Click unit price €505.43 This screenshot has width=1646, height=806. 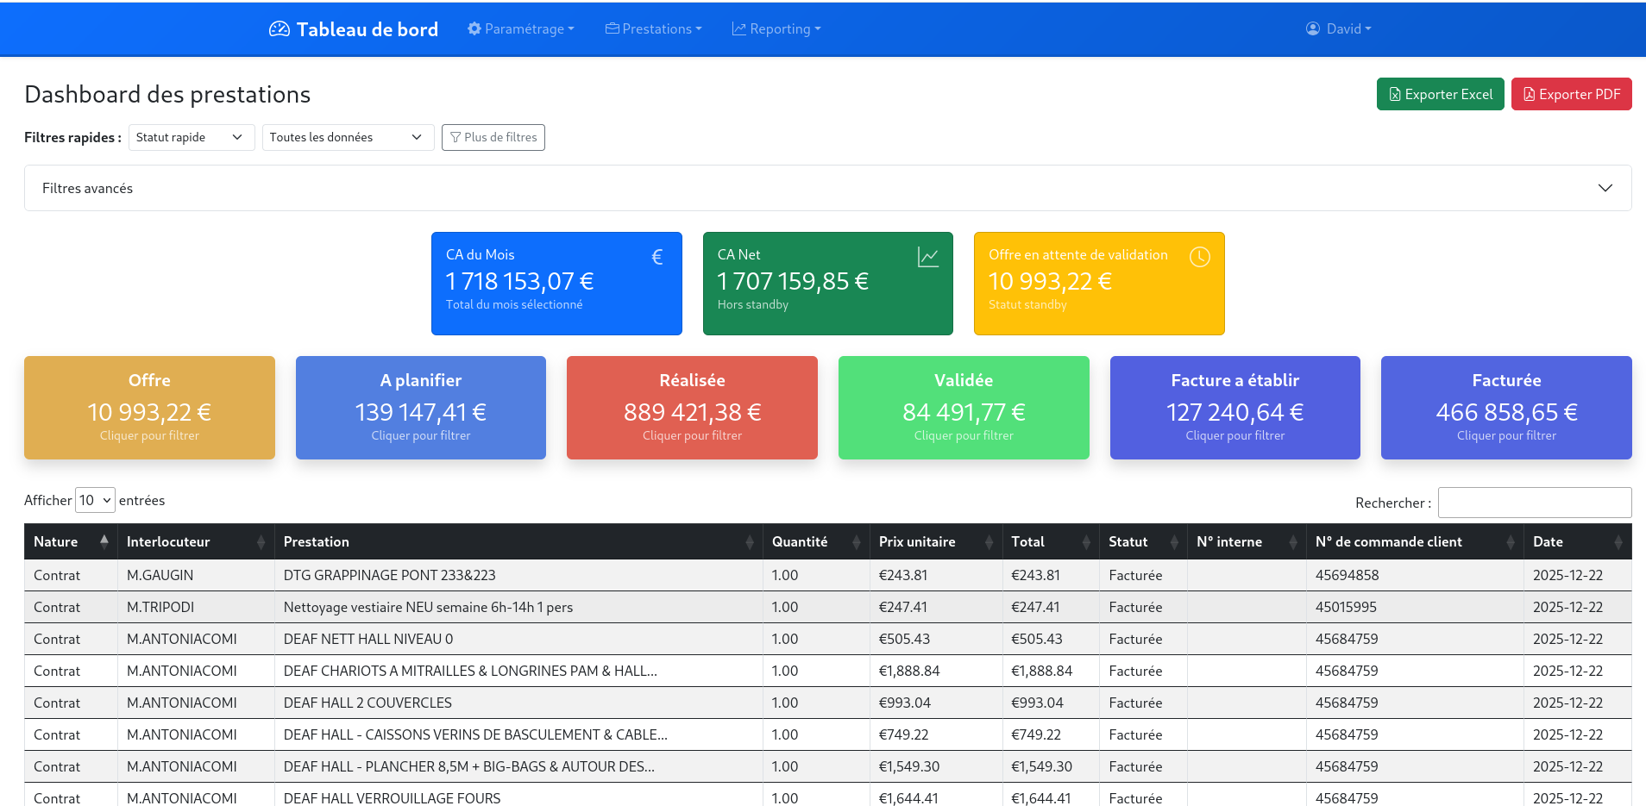pyautogui.click(x=904, y=639)
